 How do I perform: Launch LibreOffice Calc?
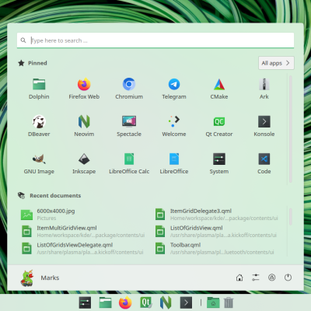129,163
